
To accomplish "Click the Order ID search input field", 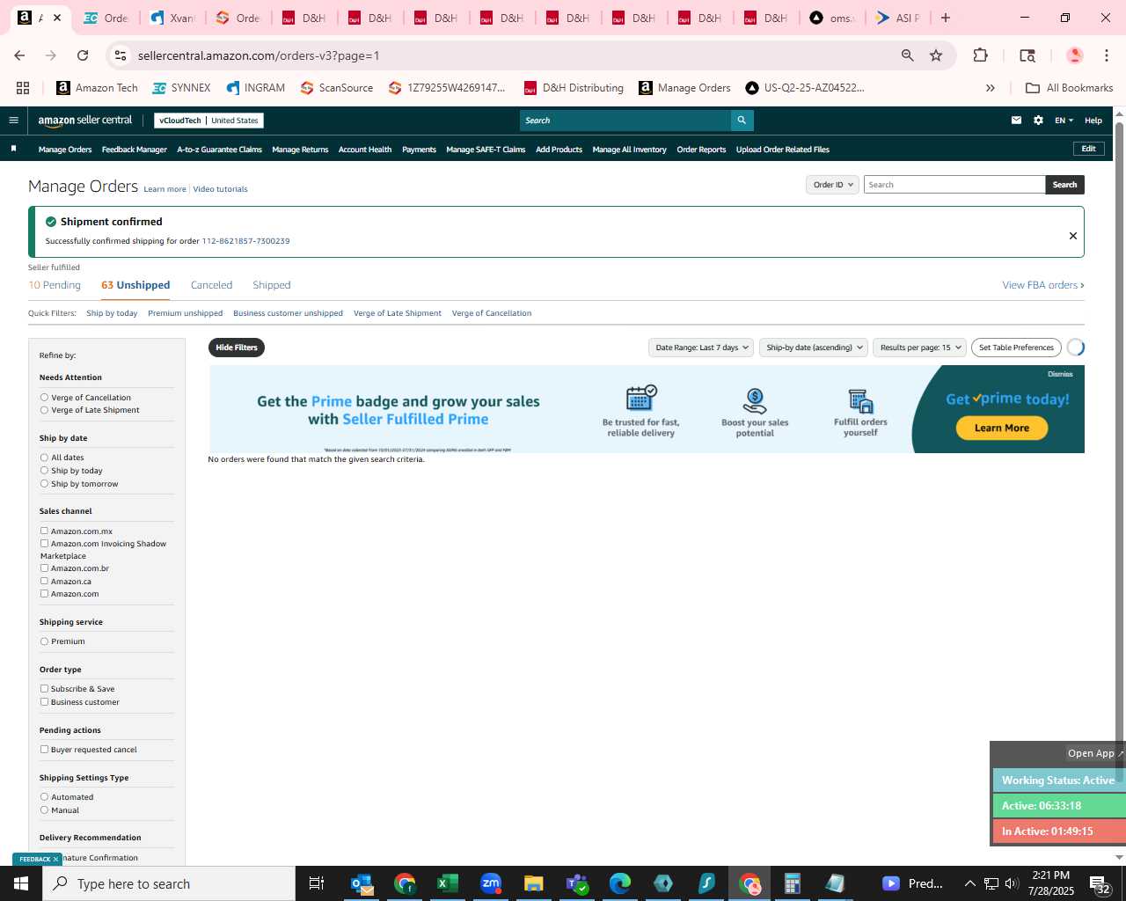I will click(x=954, y=185).
